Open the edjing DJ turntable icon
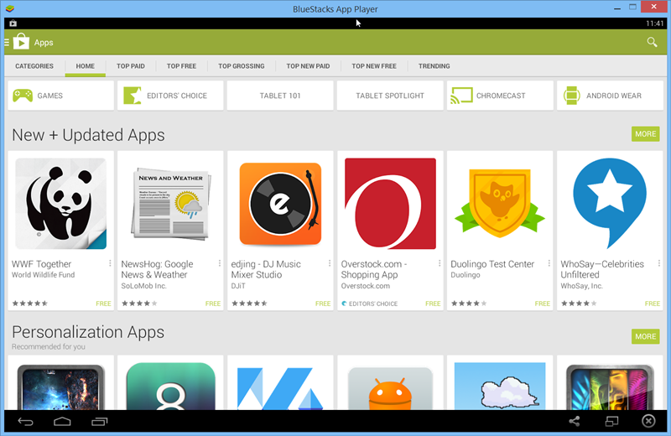 point(280,204)
